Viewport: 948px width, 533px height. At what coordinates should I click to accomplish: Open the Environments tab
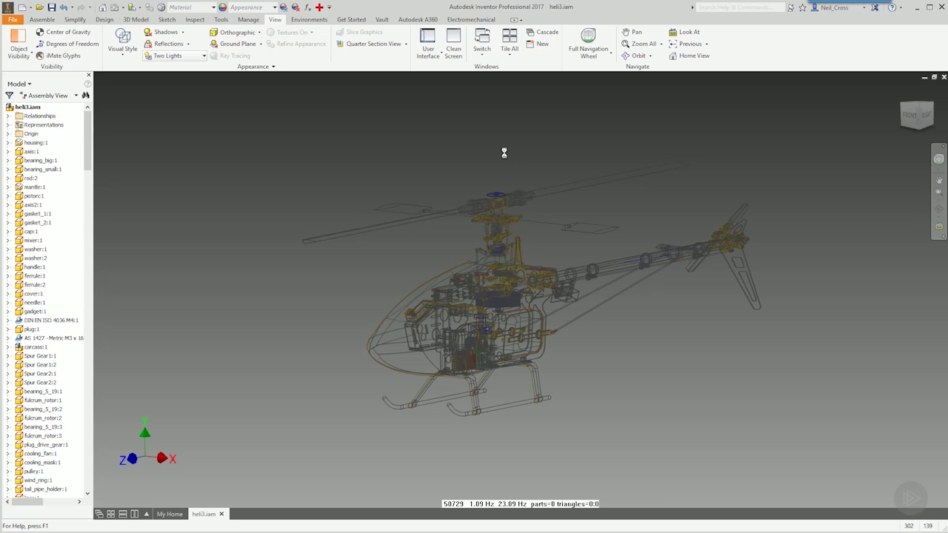pyautogui.click(x=309, y=19)
